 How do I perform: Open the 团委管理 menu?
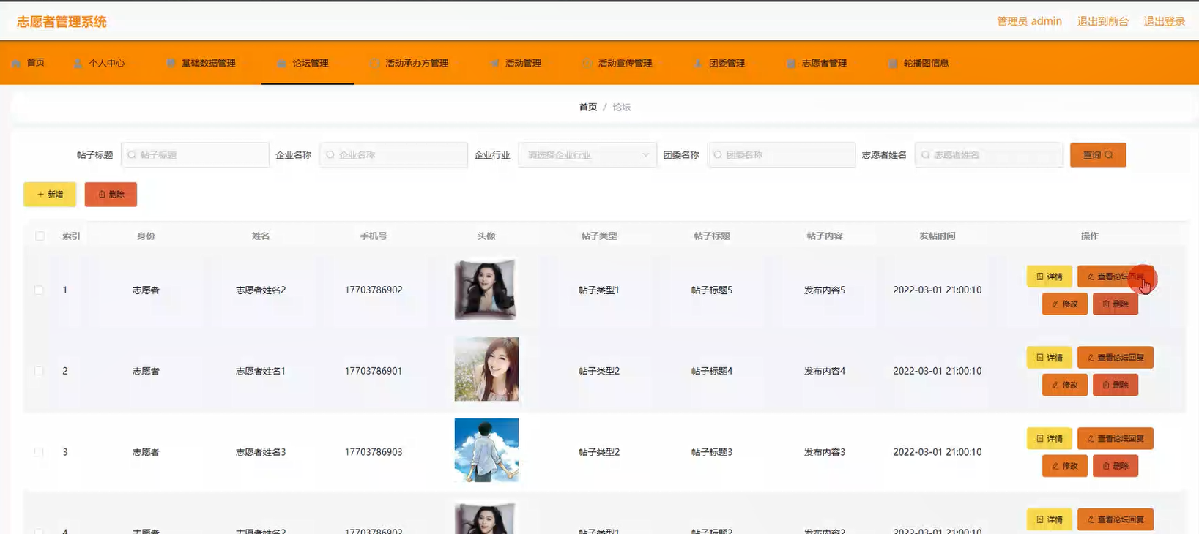(x=719, y=63)
